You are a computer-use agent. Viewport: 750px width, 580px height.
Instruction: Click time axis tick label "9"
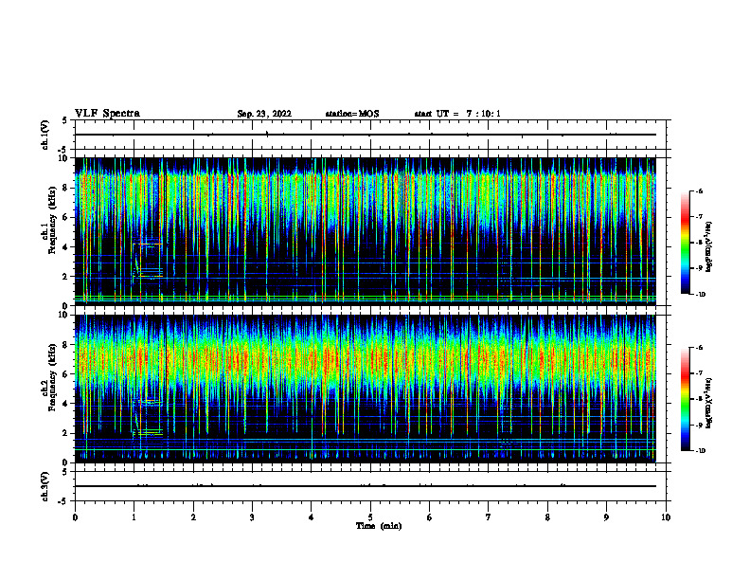pos(606,517)
